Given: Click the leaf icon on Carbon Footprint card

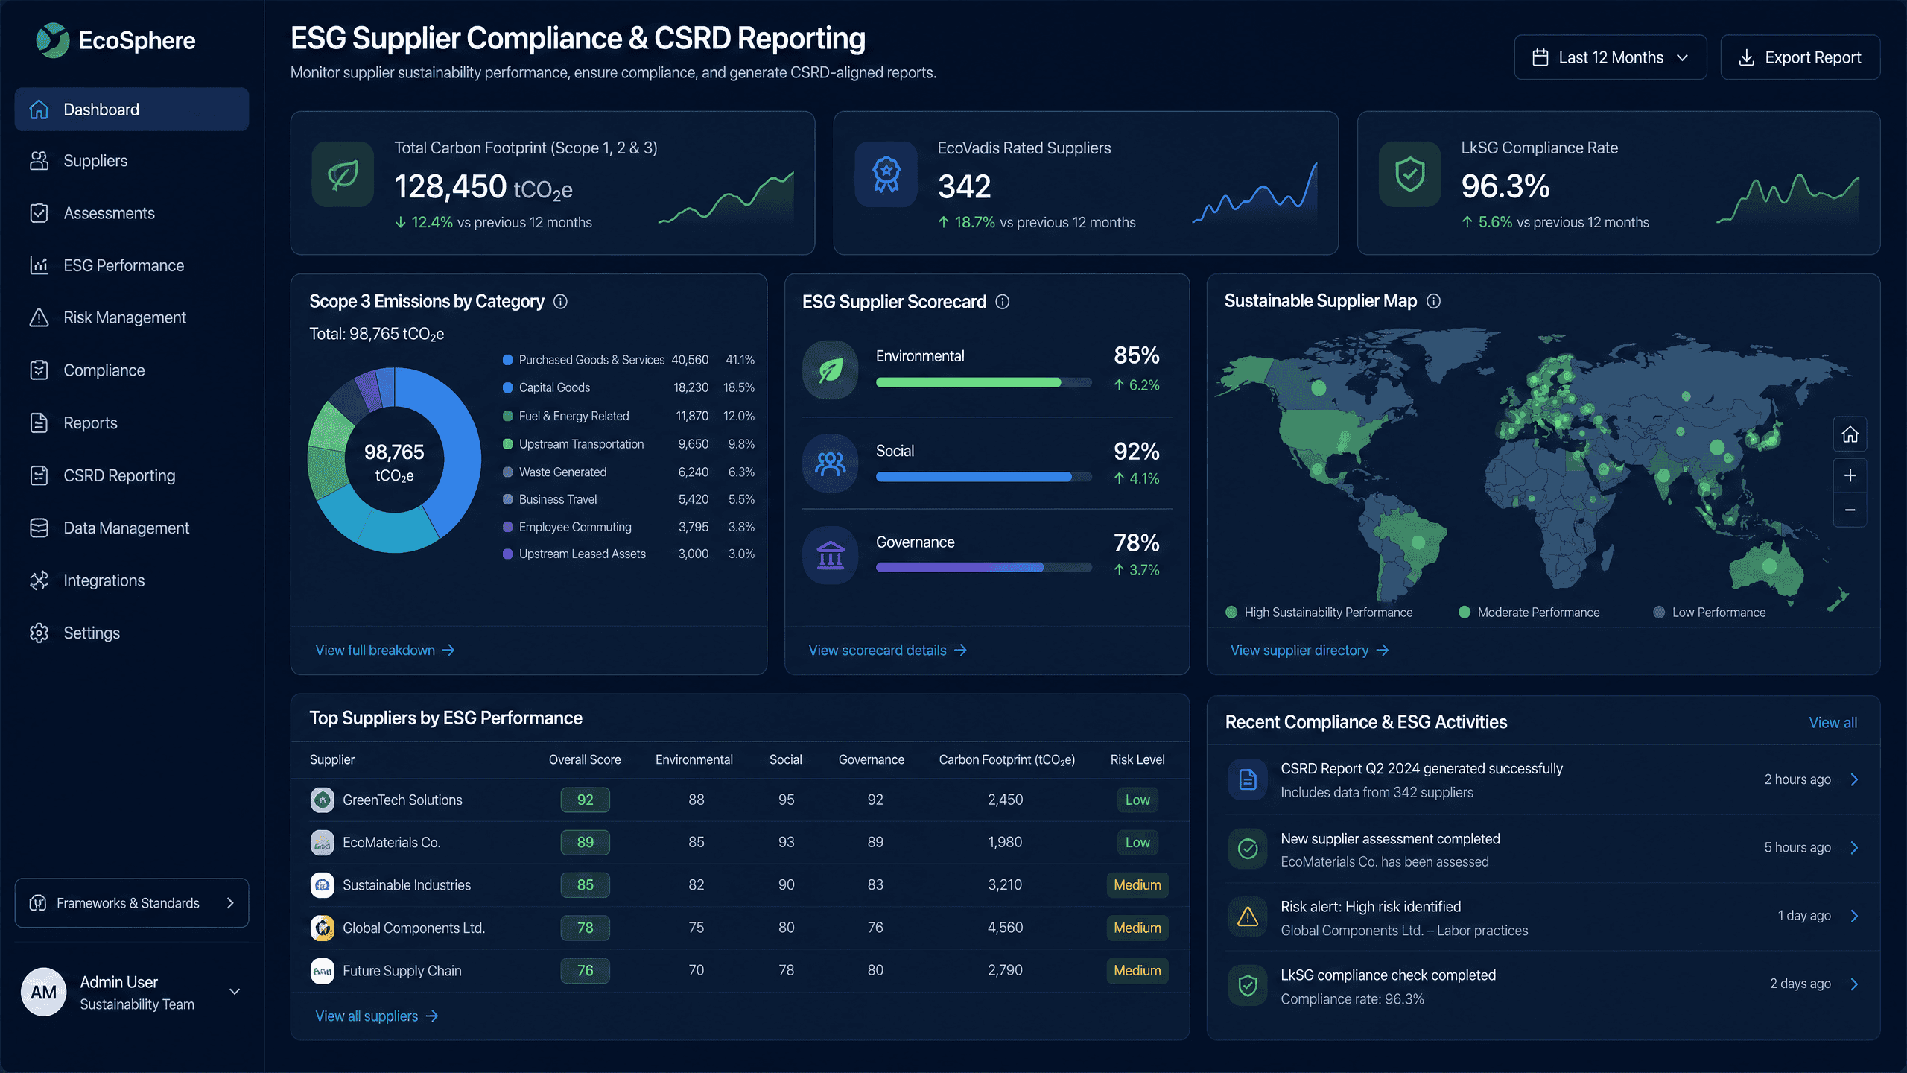Looking at the screenshot, I should click(x=343, y=174).
